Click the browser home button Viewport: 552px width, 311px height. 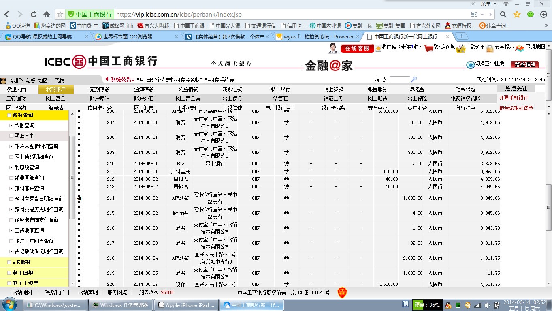(47, 15)
